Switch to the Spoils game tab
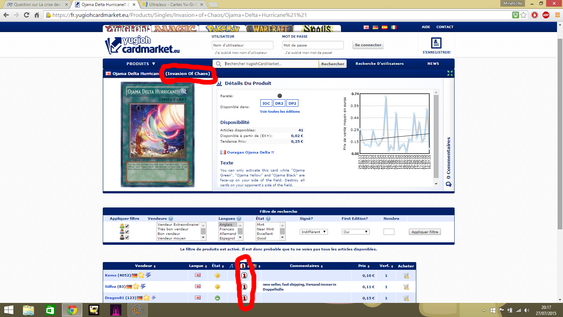Screen dimensions: 563x317 pyautogui.click(x=317, y=29)
